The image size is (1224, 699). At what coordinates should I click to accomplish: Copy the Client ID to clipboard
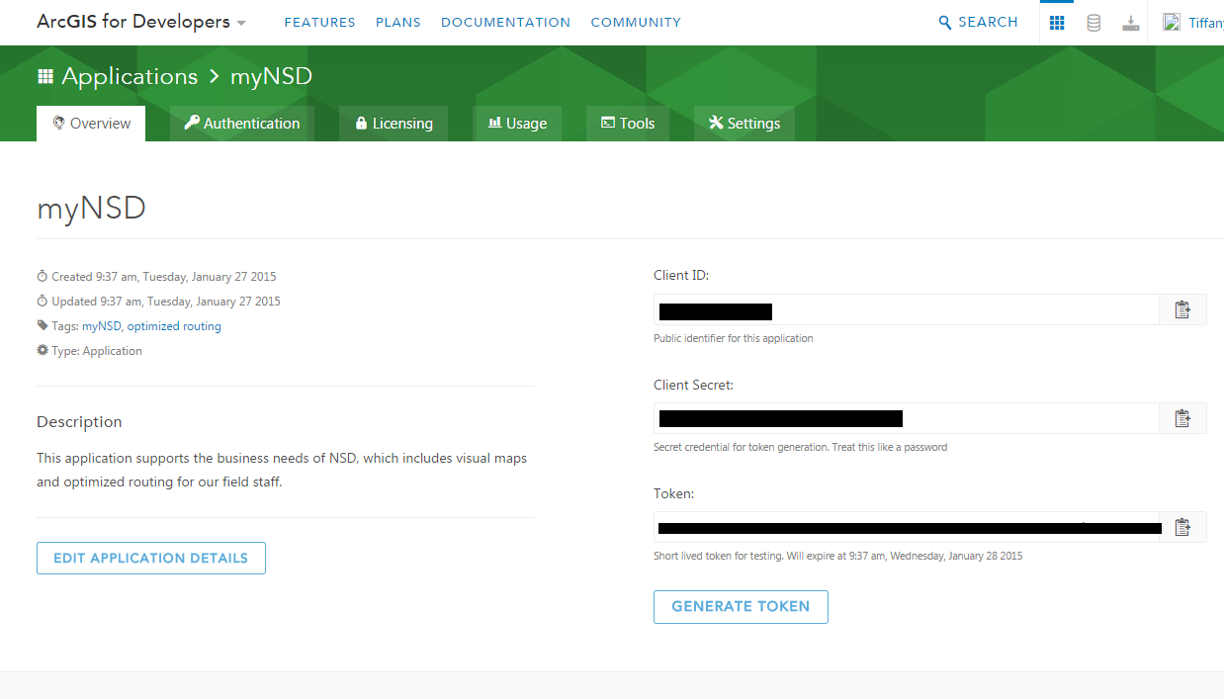pyautogui.click(x=1182, y=309)
